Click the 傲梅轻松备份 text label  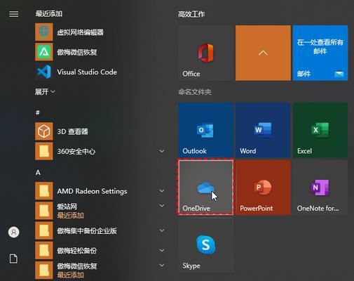point(77,251)
